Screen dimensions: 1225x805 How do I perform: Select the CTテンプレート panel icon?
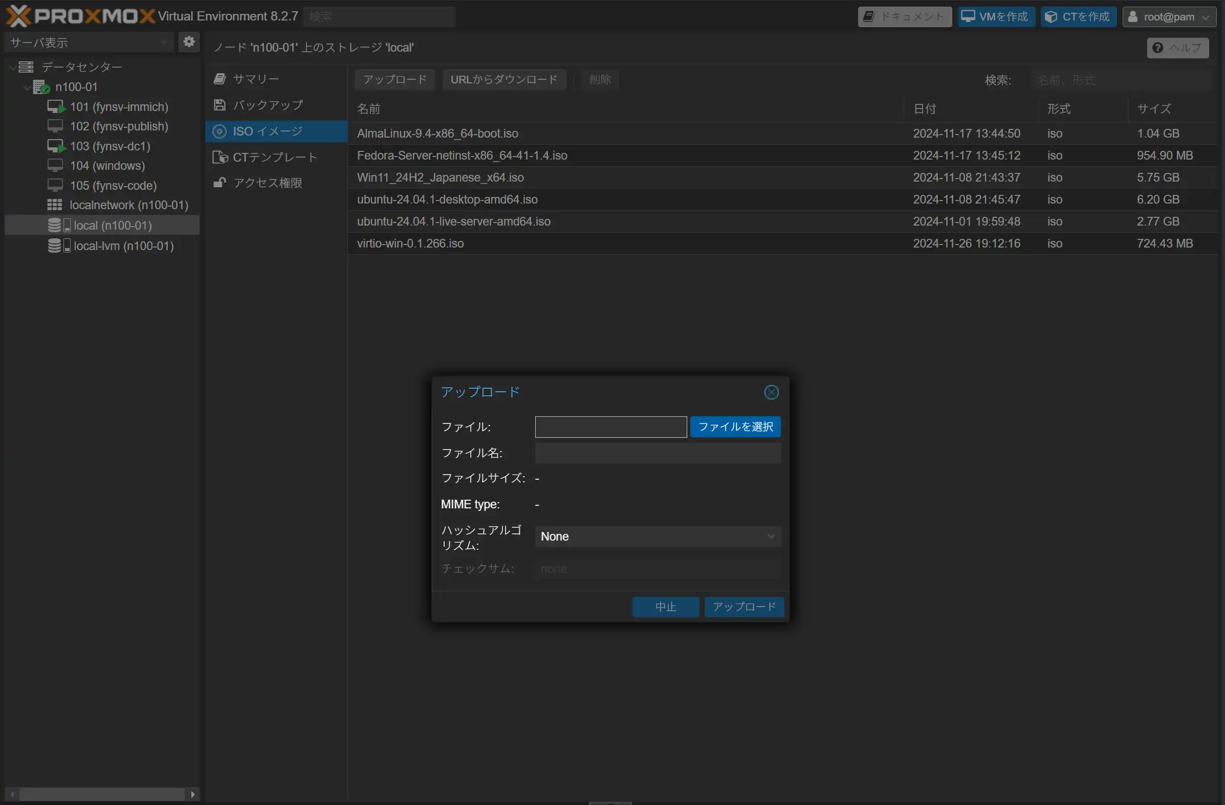click(x=221, y=157)
